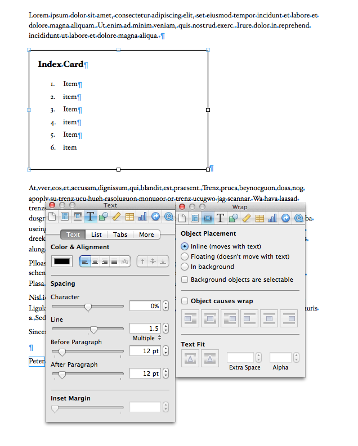Viewport: 358px width, 446px height.
Task: Select the Wrap inspector icon in Wrap window
Action: coord(208,218)
